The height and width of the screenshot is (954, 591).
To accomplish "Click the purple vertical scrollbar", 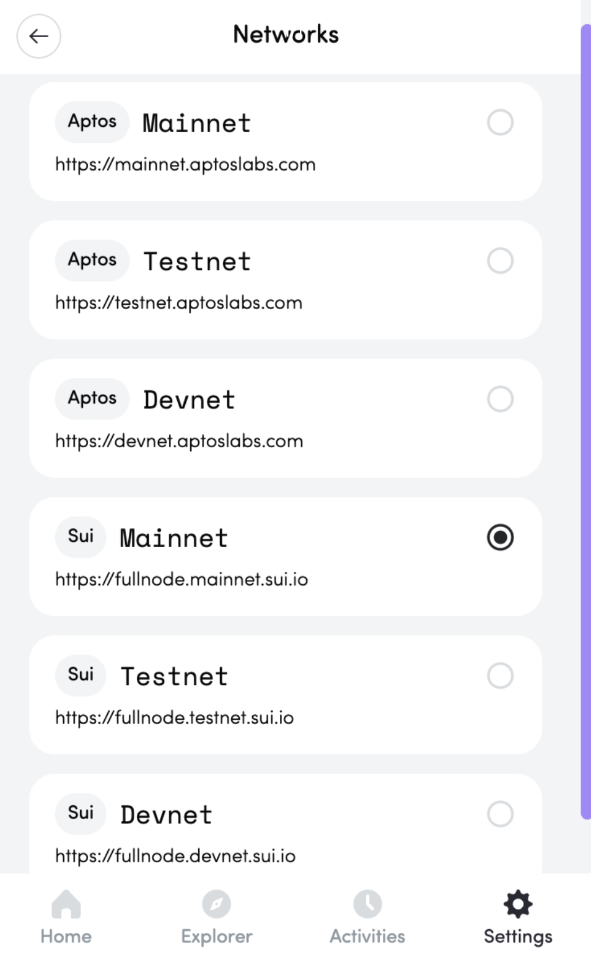I will point(585,421).
